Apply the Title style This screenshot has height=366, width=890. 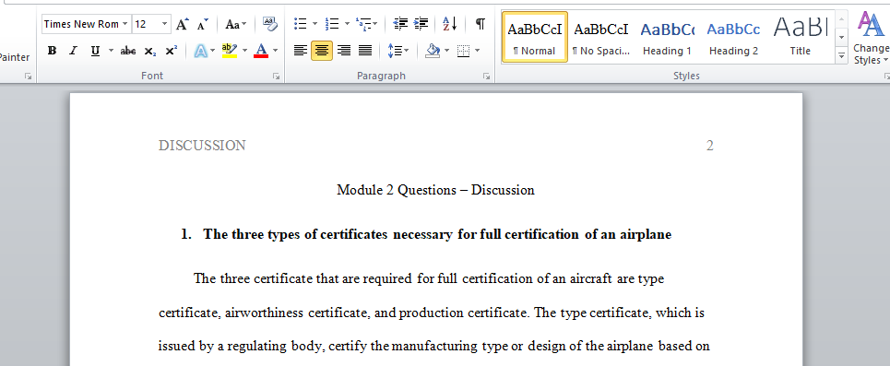pos(801,36)
